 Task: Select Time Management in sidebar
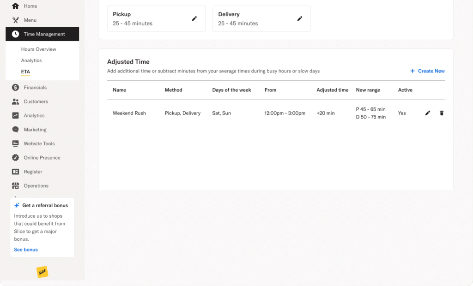point(42,34)
